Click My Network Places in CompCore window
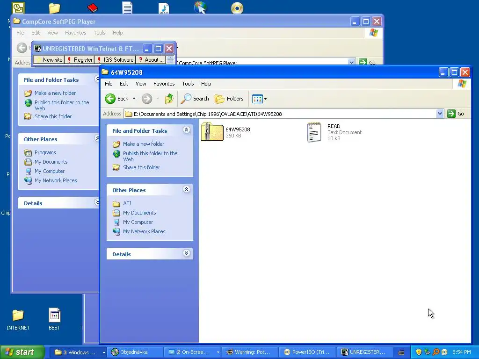The image size is (479, 359). click(x=56, y=180)
